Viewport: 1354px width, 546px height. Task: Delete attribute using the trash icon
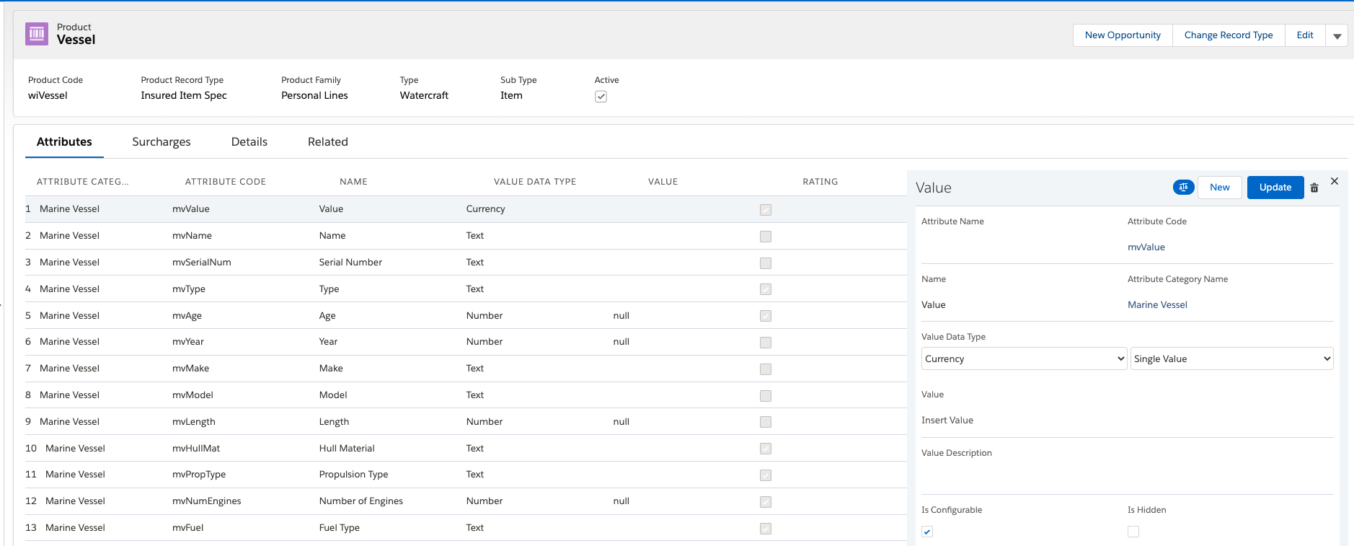(x=1314, y=188)
